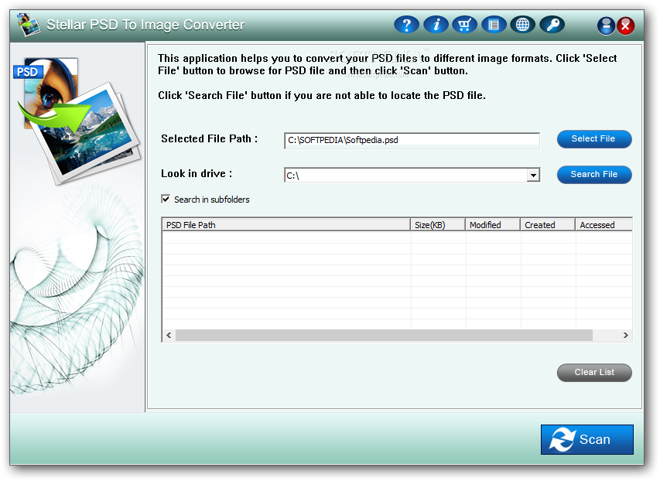660x481 pixels.
Task: Click the left arrow of the horizontal scrollbar
Action: pos(169,336)
